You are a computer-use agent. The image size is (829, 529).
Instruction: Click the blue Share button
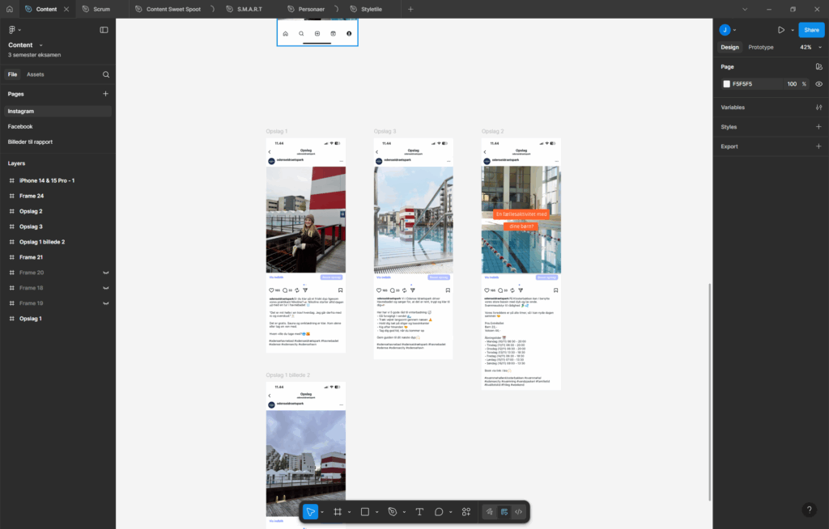click(x=811, y=30)
